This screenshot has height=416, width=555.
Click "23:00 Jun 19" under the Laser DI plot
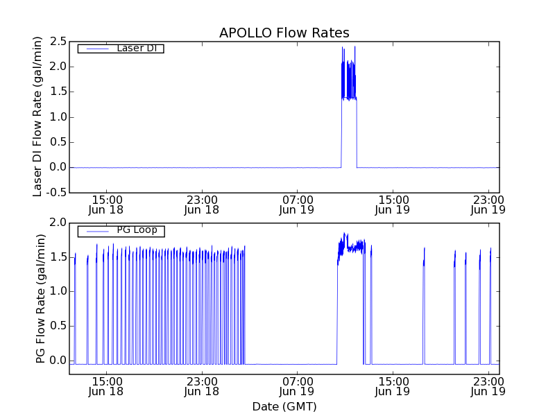tap(488, 205)
